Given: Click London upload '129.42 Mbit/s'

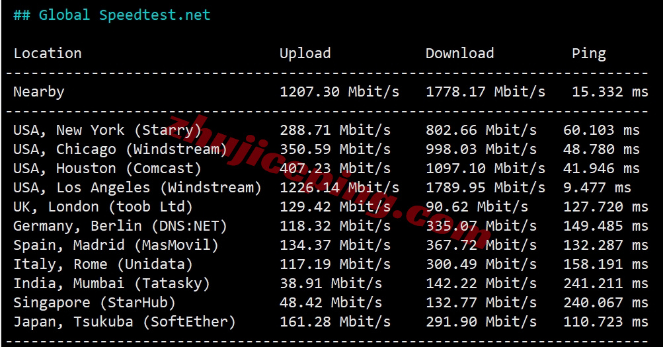Looking at the screenshot, I should 335,207.
